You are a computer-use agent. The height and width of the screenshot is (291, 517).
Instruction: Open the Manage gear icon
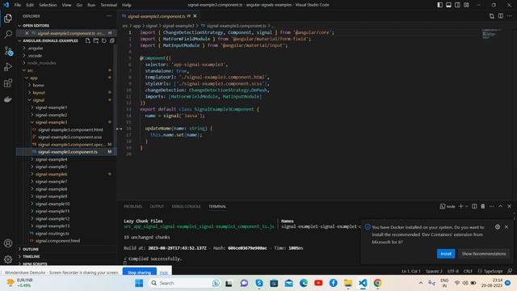8,259
